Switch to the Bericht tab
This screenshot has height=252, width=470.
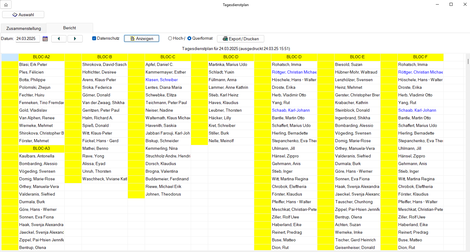(x=70, y=28)
